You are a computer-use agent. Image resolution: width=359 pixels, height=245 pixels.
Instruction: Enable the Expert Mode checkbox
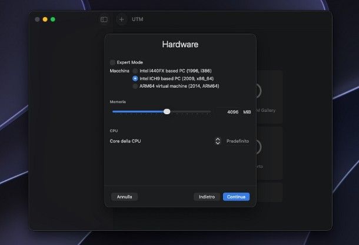coord(112,62)
